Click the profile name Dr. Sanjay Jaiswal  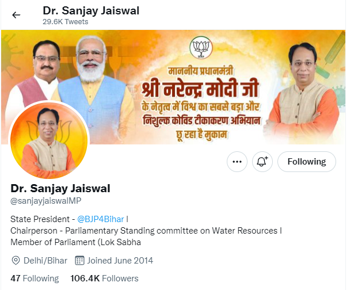click(60, 189)
